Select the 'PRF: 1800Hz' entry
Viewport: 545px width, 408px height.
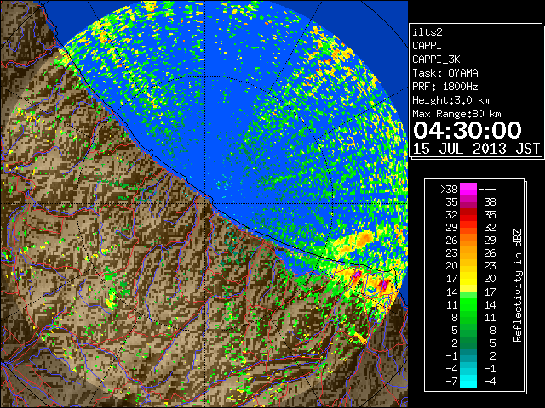(x=445, y=87)
